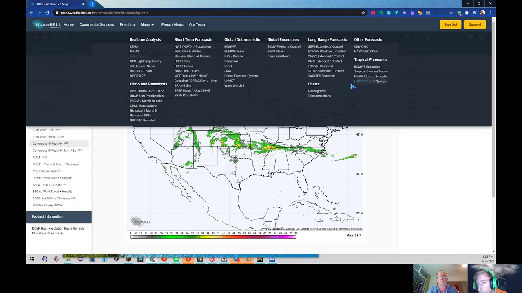
Task: Expand the Maps dropdown caret
Action: [153, 25]
